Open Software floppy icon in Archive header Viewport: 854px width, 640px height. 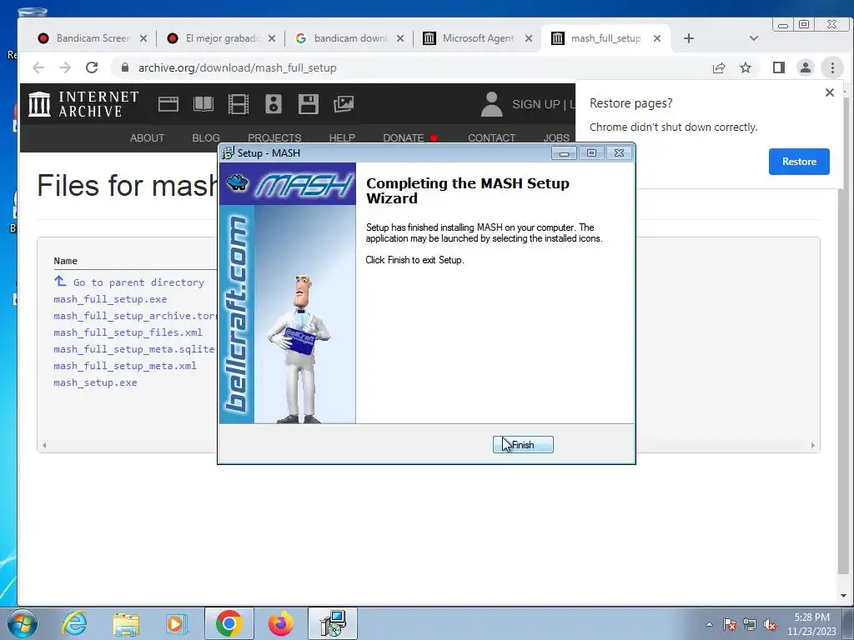309,104
